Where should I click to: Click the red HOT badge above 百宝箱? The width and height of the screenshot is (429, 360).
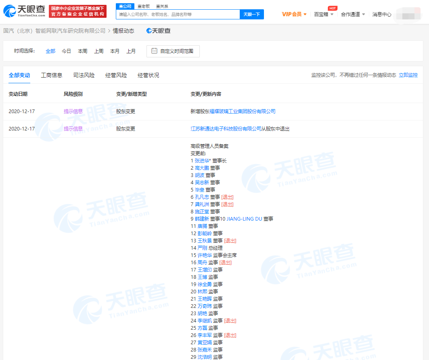point(333,8)
